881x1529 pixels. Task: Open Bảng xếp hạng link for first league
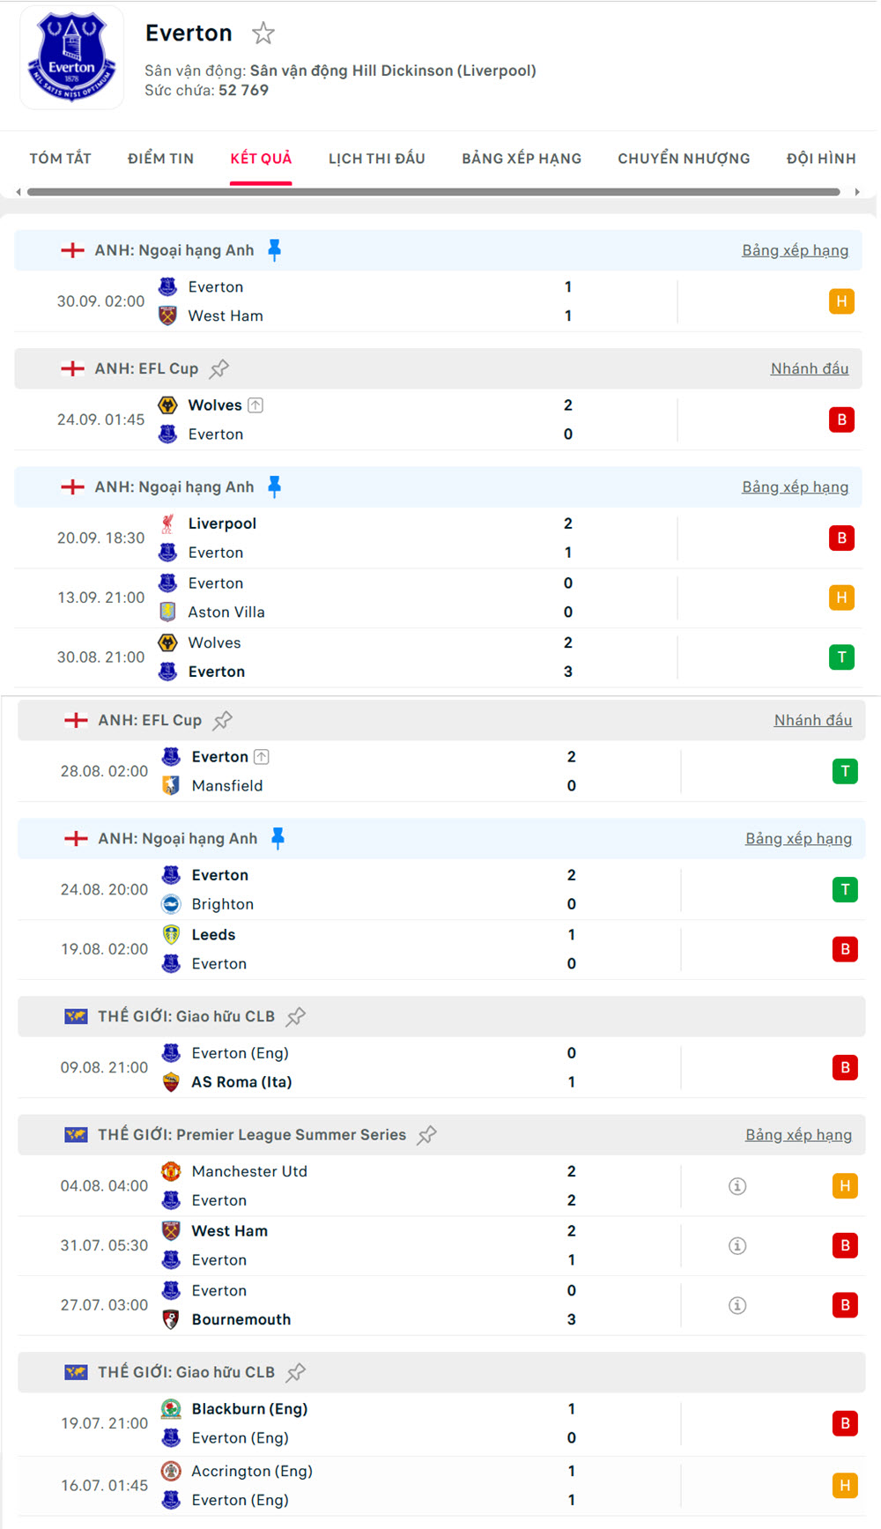click(795, 250)
